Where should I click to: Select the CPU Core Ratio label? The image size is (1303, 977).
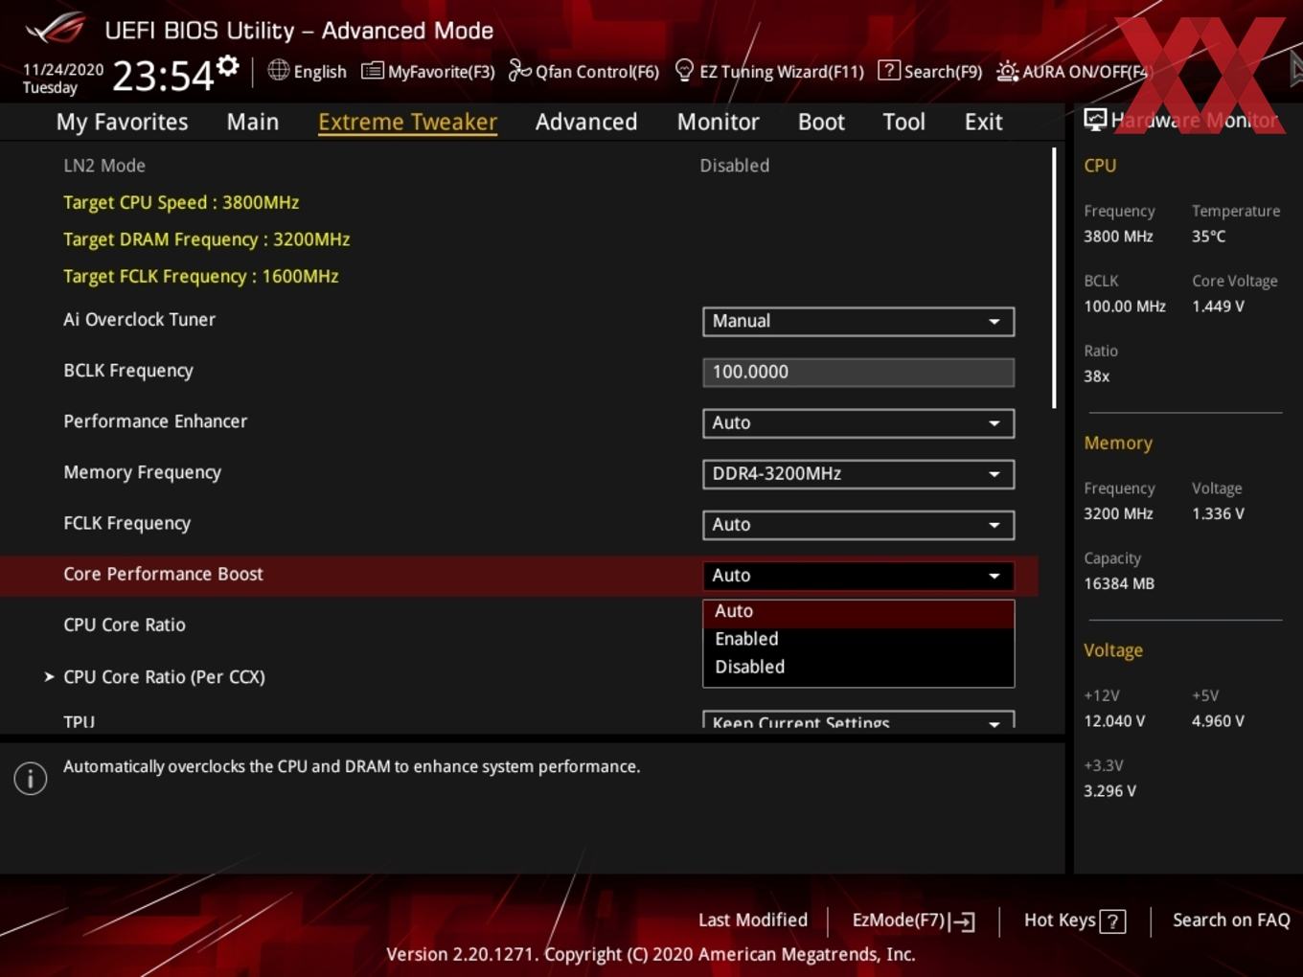[x=125, y=625]
